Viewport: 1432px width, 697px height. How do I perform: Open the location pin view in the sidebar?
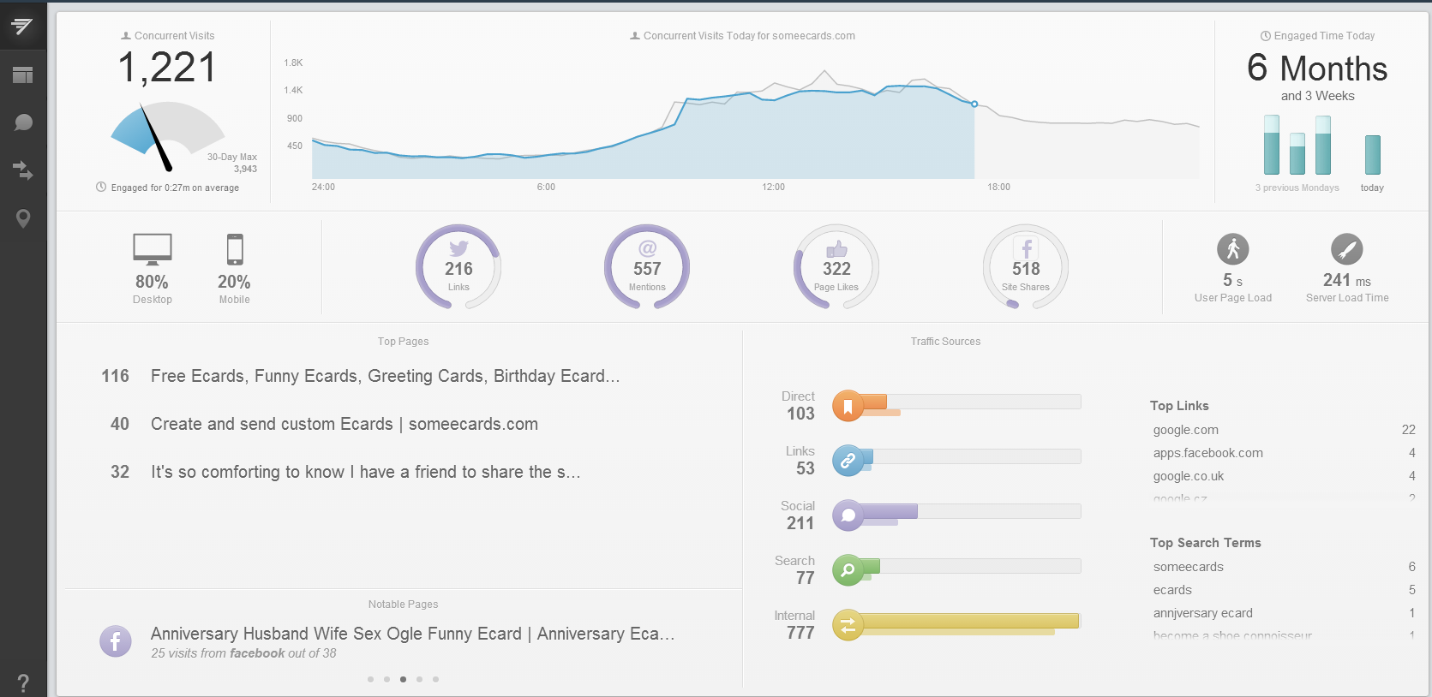click(23, 219)
